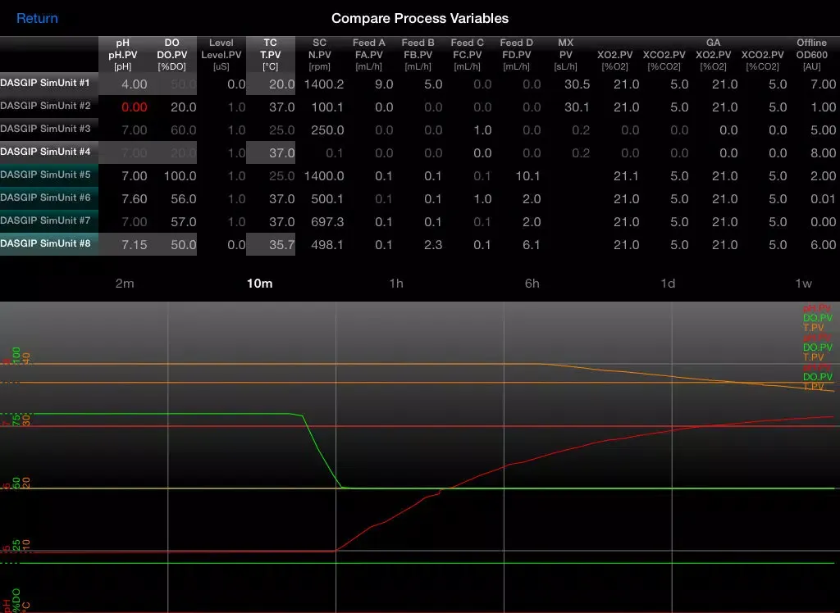Select row DASGIP SimUnit #3

coord(49,129)
